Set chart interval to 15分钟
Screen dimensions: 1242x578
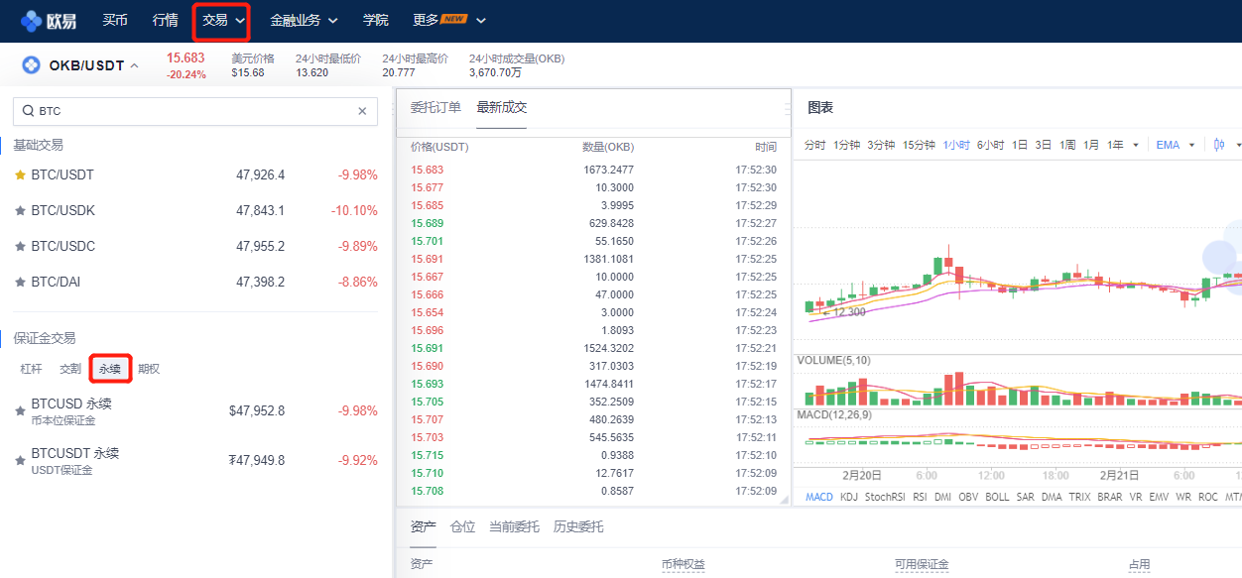pyautogui.click(x=919, y=145)
